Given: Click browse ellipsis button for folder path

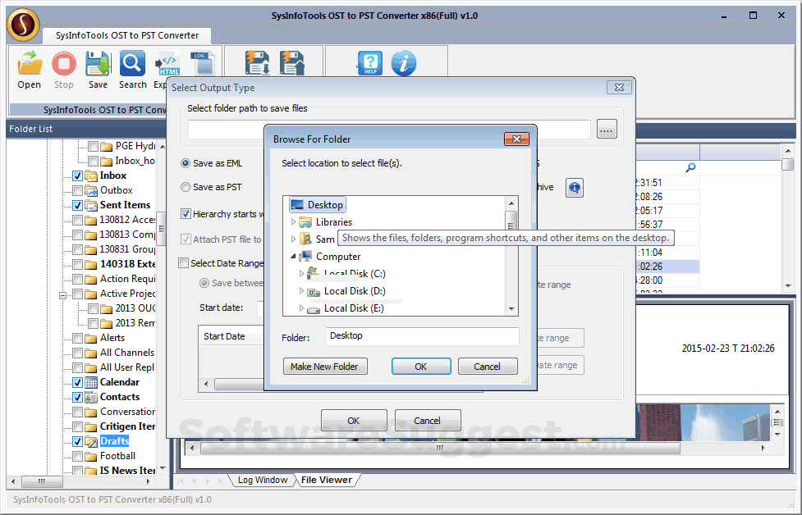Looking at the screenshot, I should click(x=607, y=130).
